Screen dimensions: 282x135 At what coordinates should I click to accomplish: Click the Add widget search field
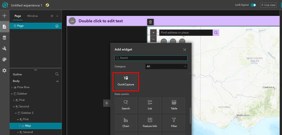pyautogui.click(x=151, y=58)
